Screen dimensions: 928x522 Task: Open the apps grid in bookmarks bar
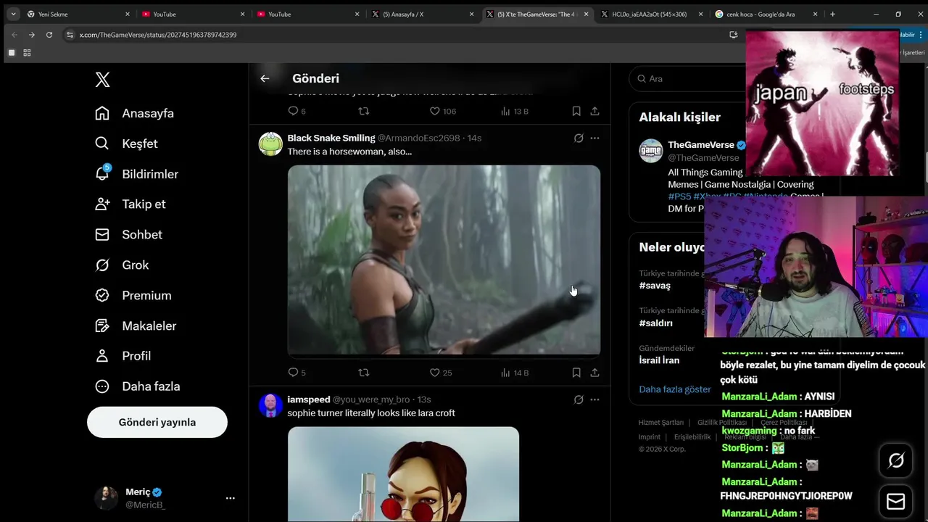coord(27,53)
